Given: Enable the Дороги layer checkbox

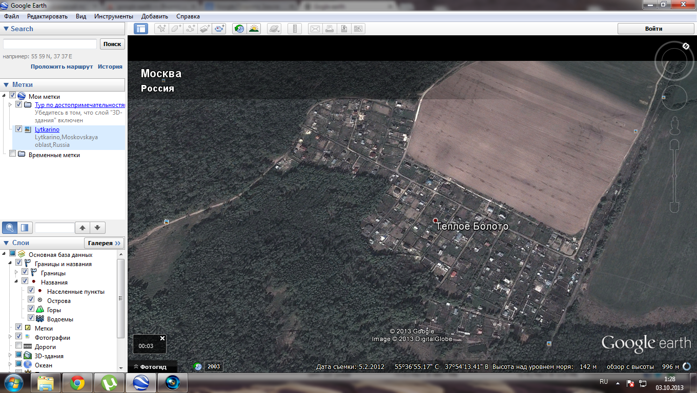Looking at the screenshot, I should click(18, 346).
